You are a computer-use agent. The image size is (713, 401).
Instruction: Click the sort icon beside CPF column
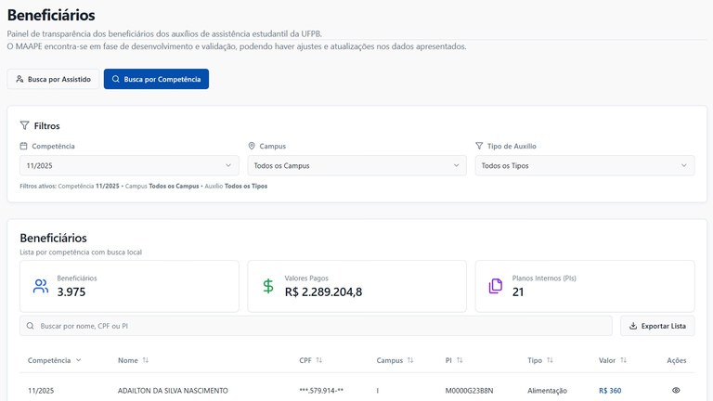[x=319, y=360]
